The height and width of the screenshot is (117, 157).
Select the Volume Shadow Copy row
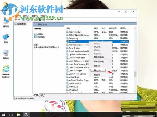click(97, 80)
